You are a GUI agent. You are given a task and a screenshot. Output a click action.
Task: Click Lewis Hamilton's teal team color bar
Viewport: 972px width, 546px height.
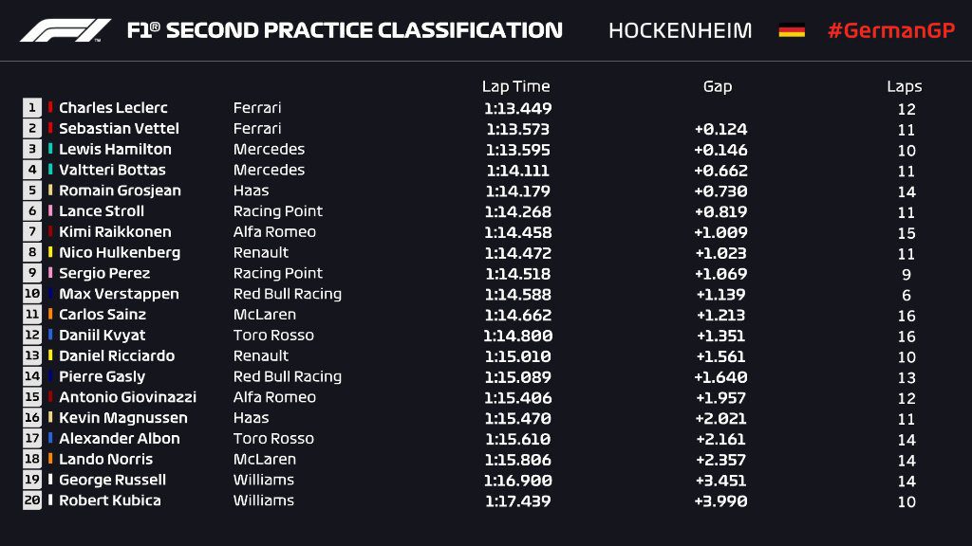[x=50, y=149]
